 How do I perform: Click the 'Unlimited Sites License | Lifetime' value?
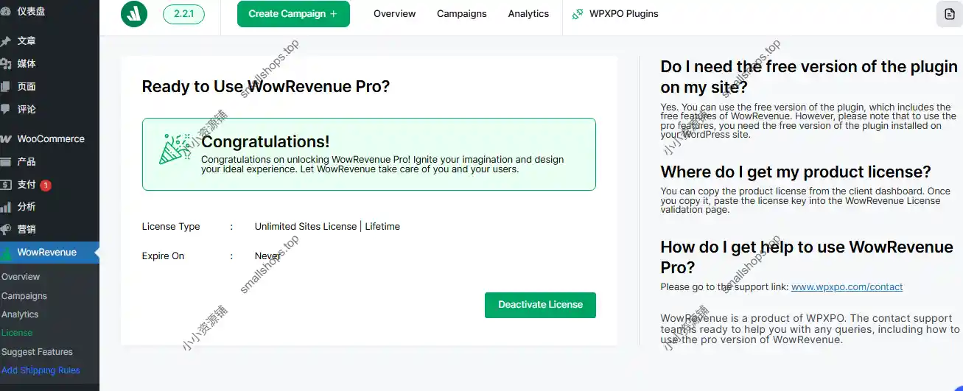click(327, 227)
